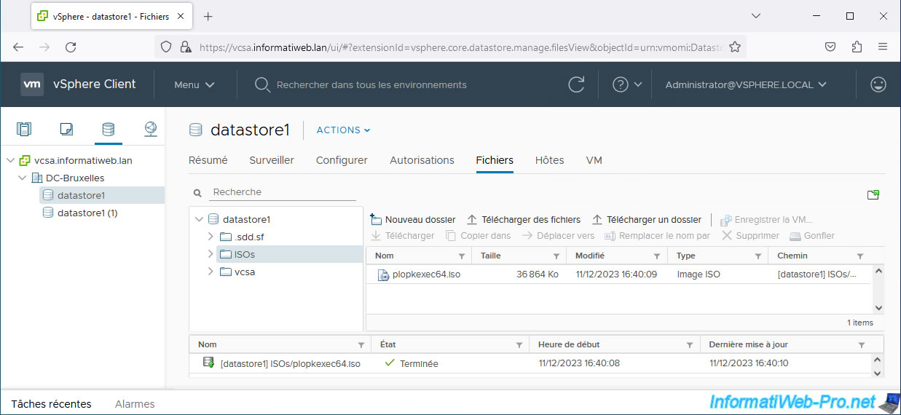
Task: Click Nouveau dossier button
Action: (x=413, y=219)
